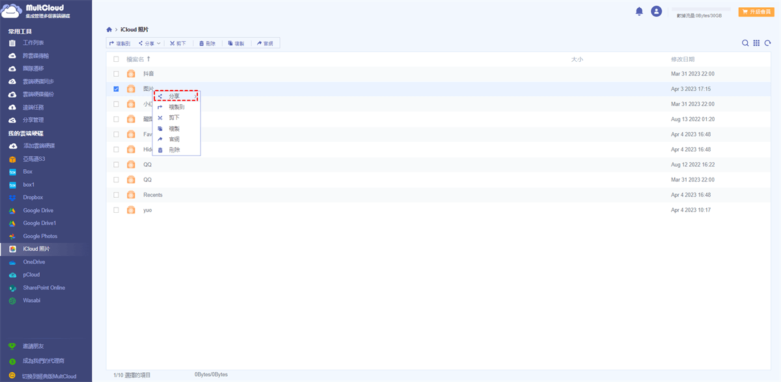Viewport: 781px width, 382px height.
Task: Click the toolbar 剪下 button
Action: click(x=178, y=44)
